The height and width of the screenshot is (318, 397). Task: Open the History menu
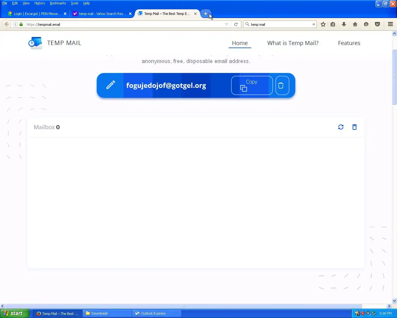point(40,3)
